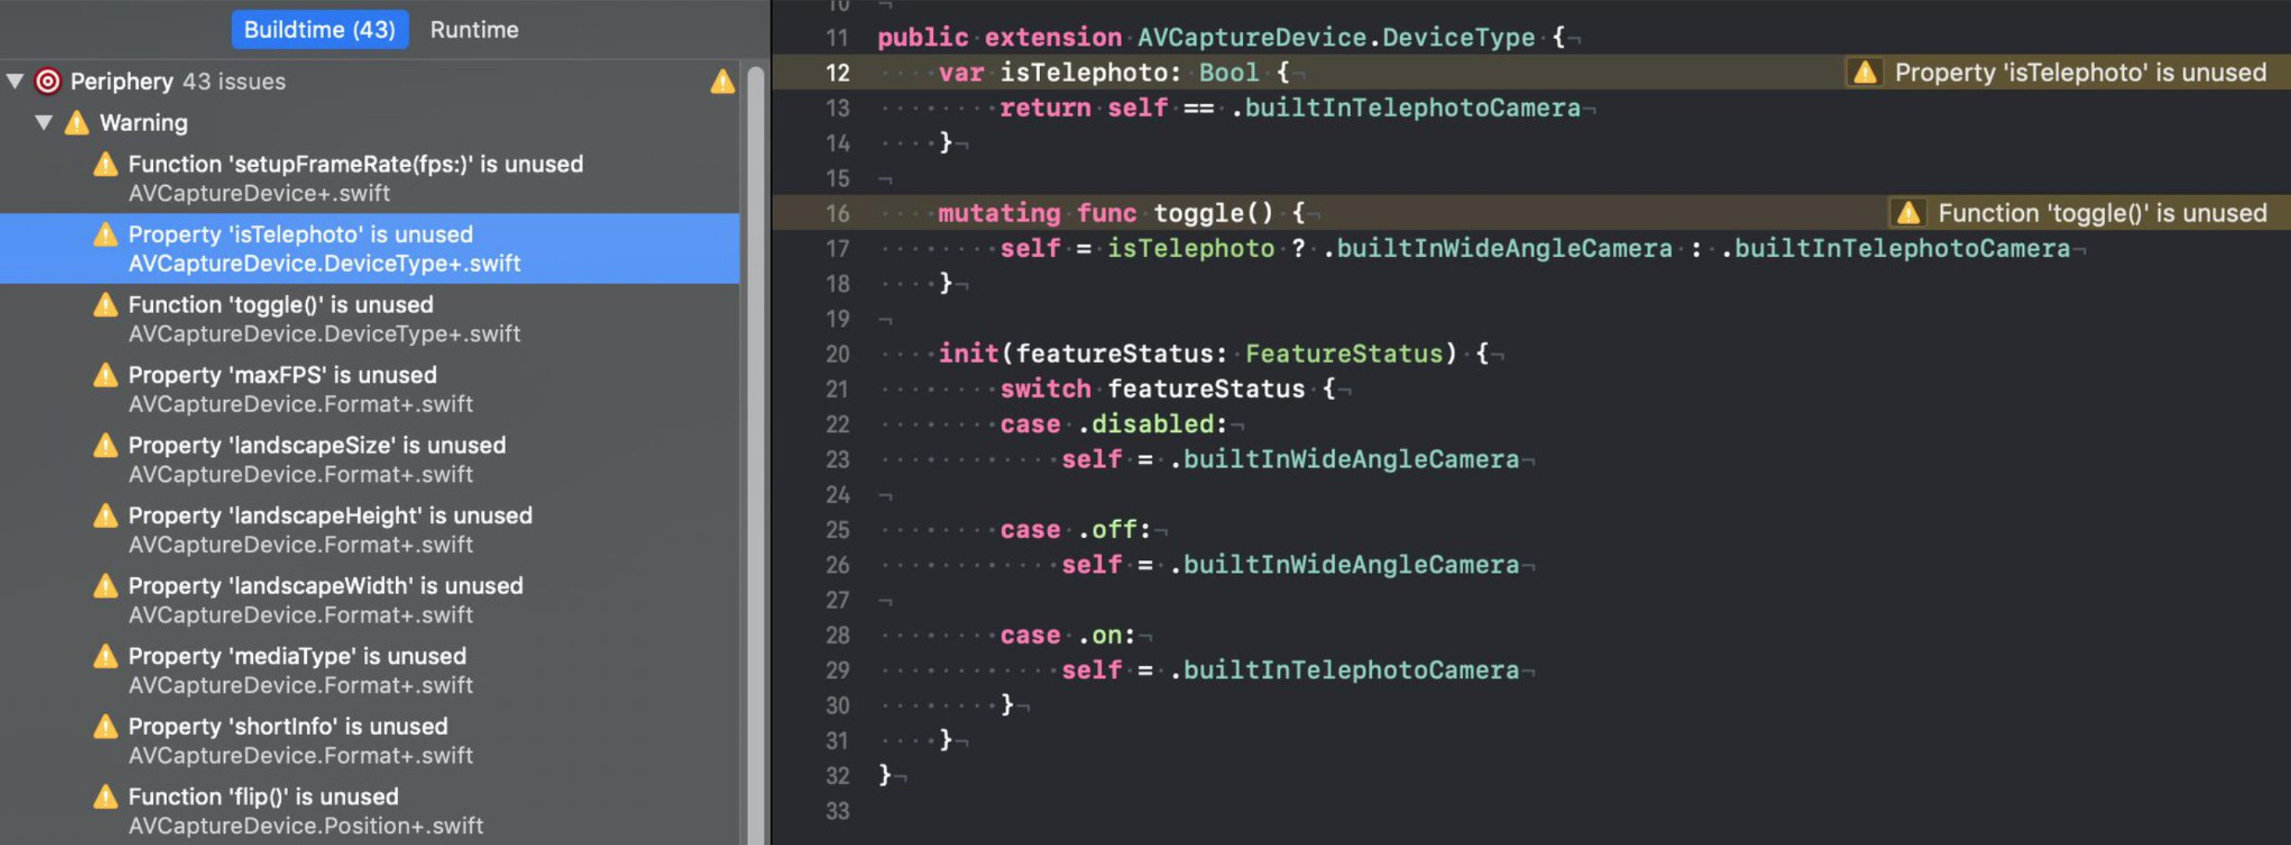Click 'Property isTelephoto is unused' inline warning
This screenshot has width=2291, height=845.
click(x=2079, y=72)
